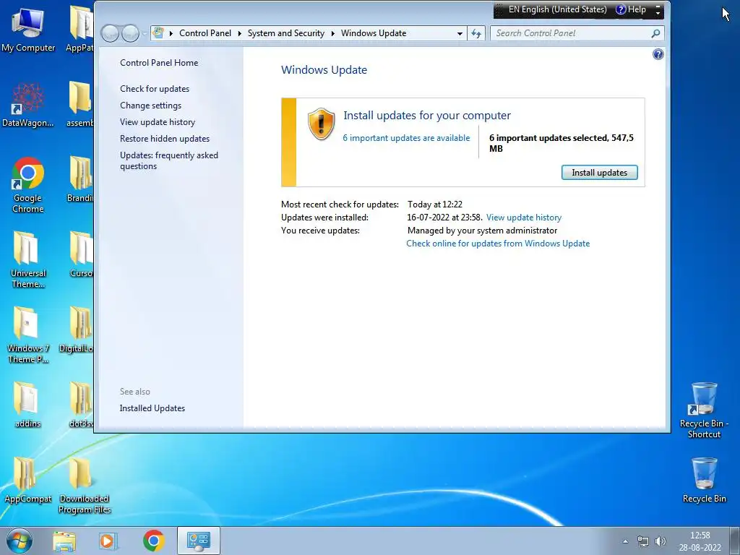This screenshot has width=740, height=555.
Task: Click 'Today at 12:22' last check text
Action: 434,205
